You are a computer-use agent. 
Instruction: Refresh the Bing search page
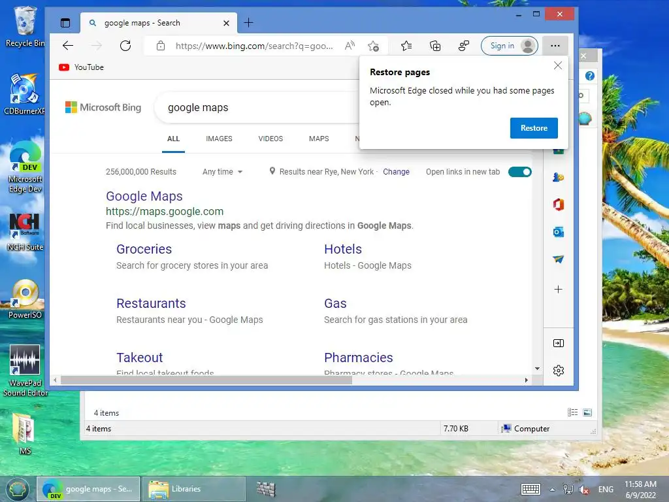[x=125, y=46]
